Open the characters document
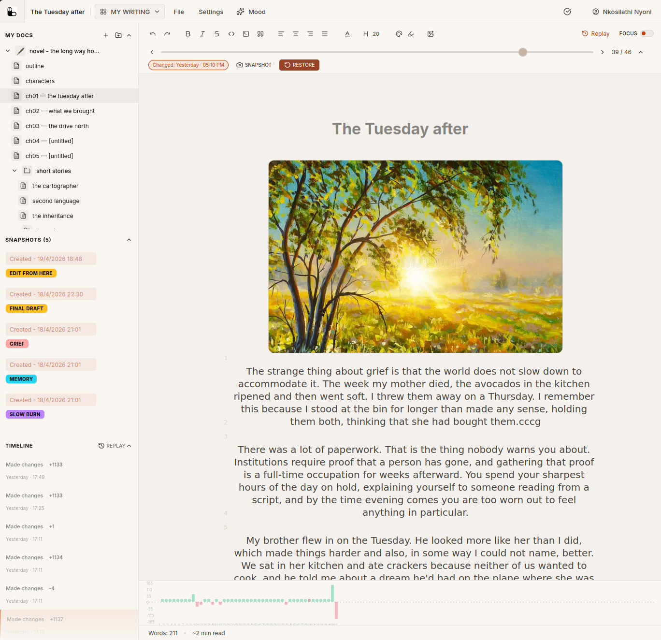The width and height of the screenshot is (661, 640). [69, 81]
